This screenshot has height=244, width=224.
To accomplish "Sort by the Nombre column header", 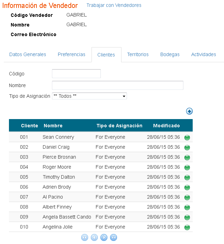I will (x=53, y=126).
